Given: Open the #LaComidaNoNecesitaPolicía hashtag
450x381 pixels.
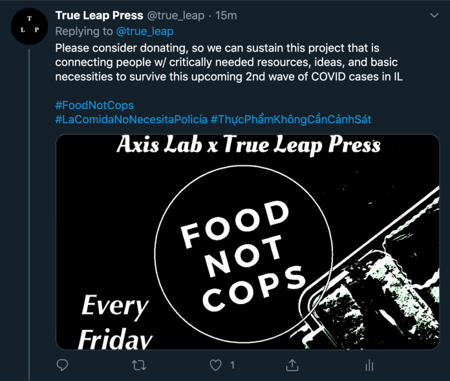Looking at the screenshot, I should click(x=131, y=119).
